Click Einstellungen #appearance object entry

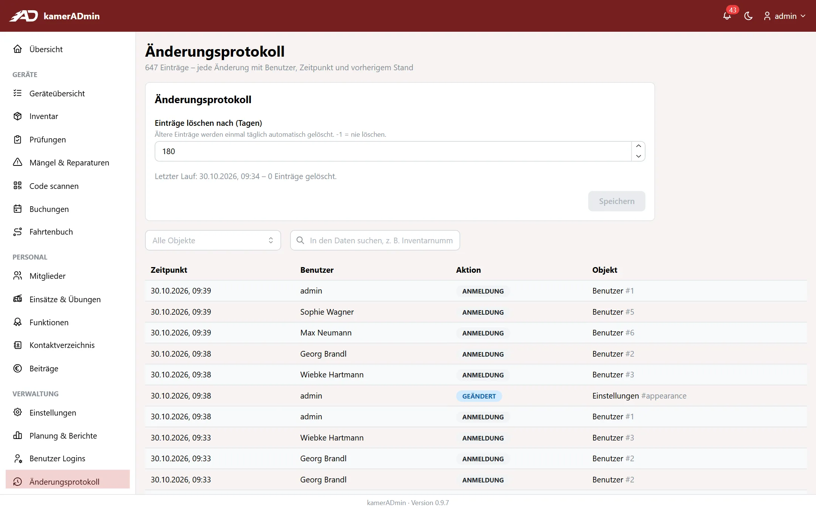pyautogui.click(x=639, y=396)
